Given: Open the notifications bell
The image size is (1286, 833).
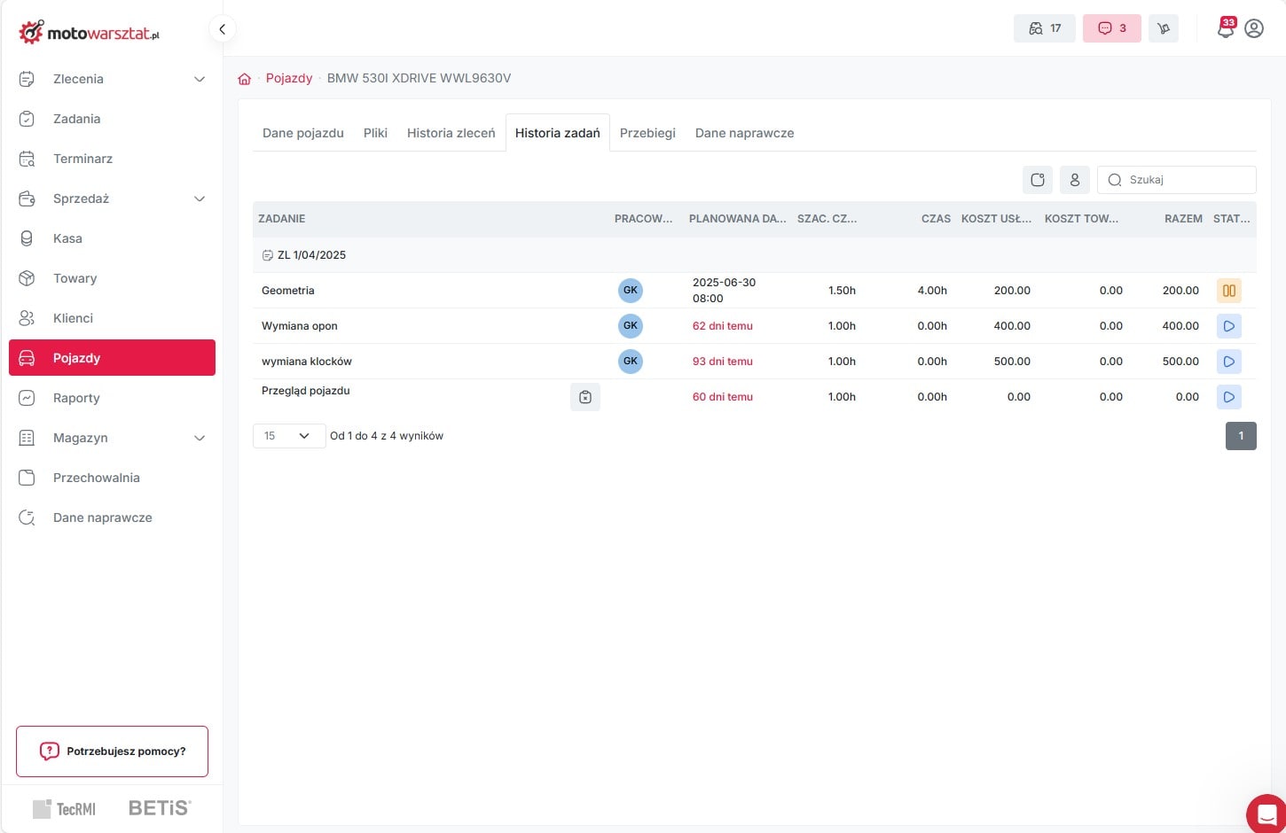Looking at the screenshot, I should 1225,29.
